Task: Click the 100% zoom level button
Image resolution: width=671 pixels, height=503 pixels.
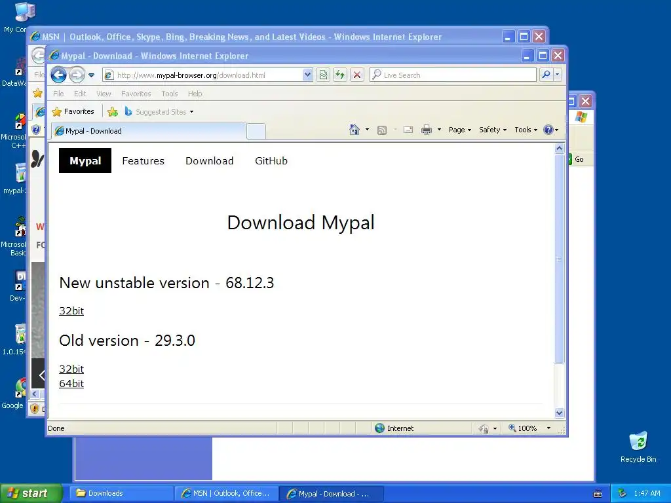Action: (x=522, y=428)
